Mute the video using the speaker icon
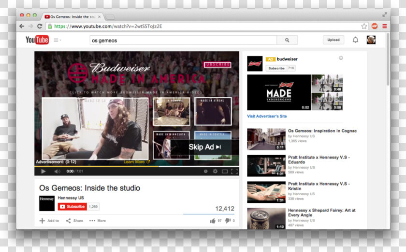 (x=57, y=172)
